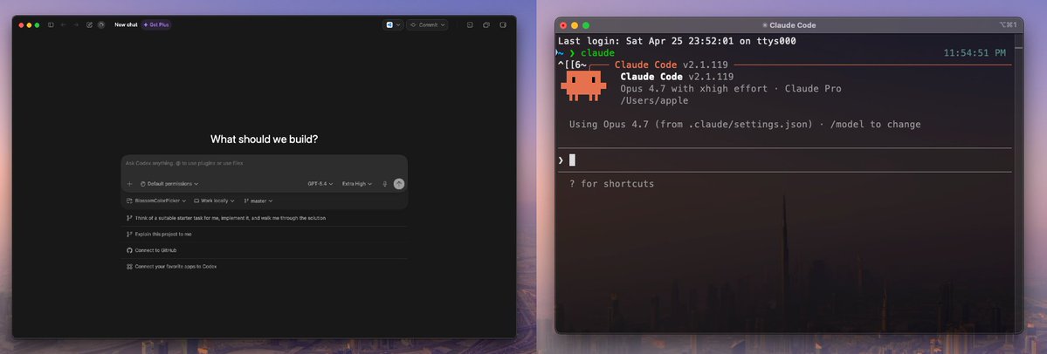Click the terminal panel icon in Codex toolbar
This screenshot has height=354, width=1047.
click(x=470, y=24)
